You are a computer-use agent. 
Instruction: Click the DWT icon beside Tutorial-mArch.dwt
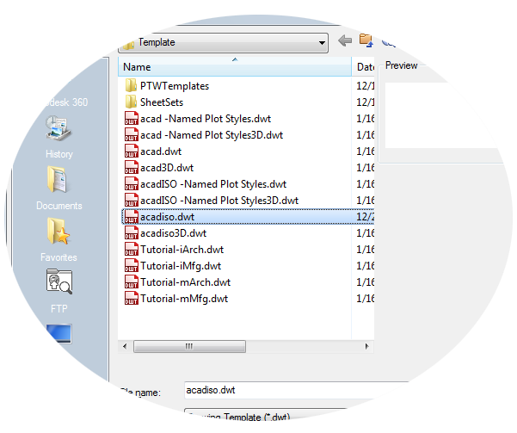click(x=132, y=282)
